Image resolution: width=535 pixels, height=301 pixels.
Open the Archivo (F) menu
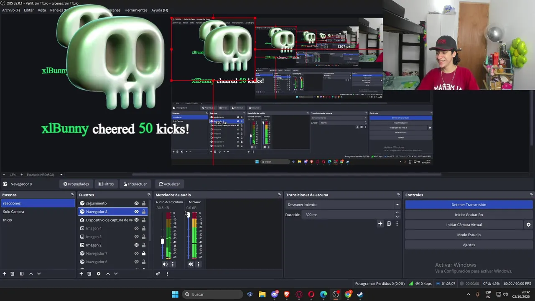[11, 10]
